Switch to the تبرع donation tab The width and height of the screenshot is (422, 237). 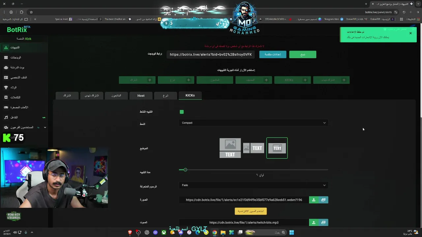click(x=166, y=95)
